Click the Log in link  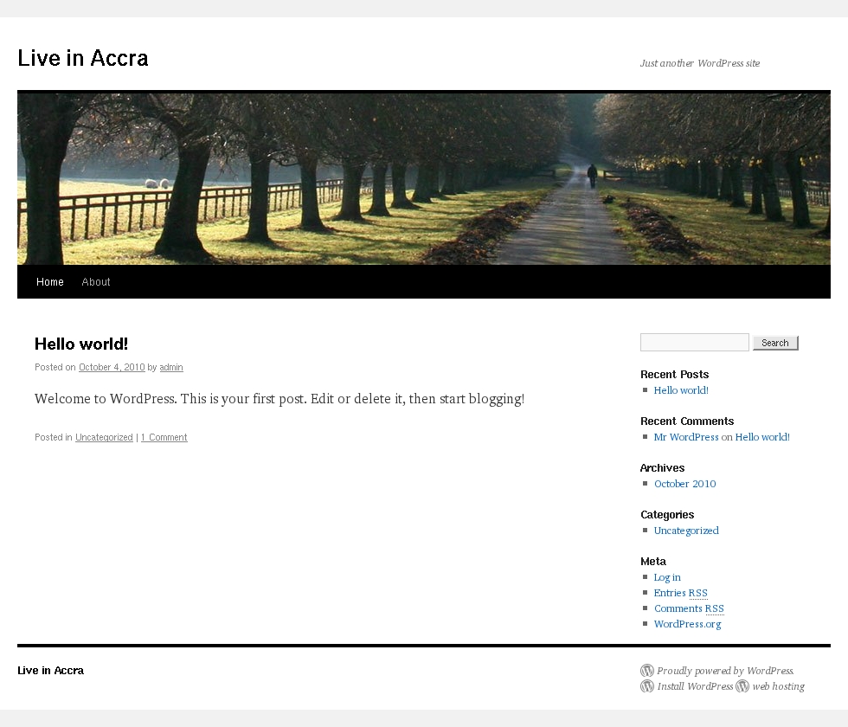pyautogui.click(x=667, y=578)
